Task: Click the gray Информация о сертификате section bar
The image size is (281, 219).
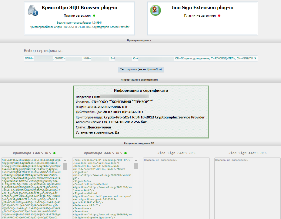Action: click(x=141, y=80)
